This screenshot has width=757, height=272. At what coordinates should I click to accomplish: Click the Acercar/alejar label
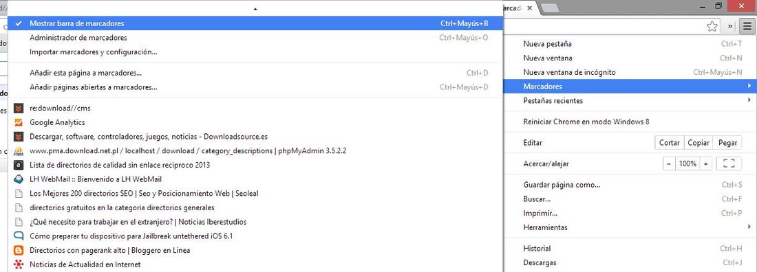546,164
